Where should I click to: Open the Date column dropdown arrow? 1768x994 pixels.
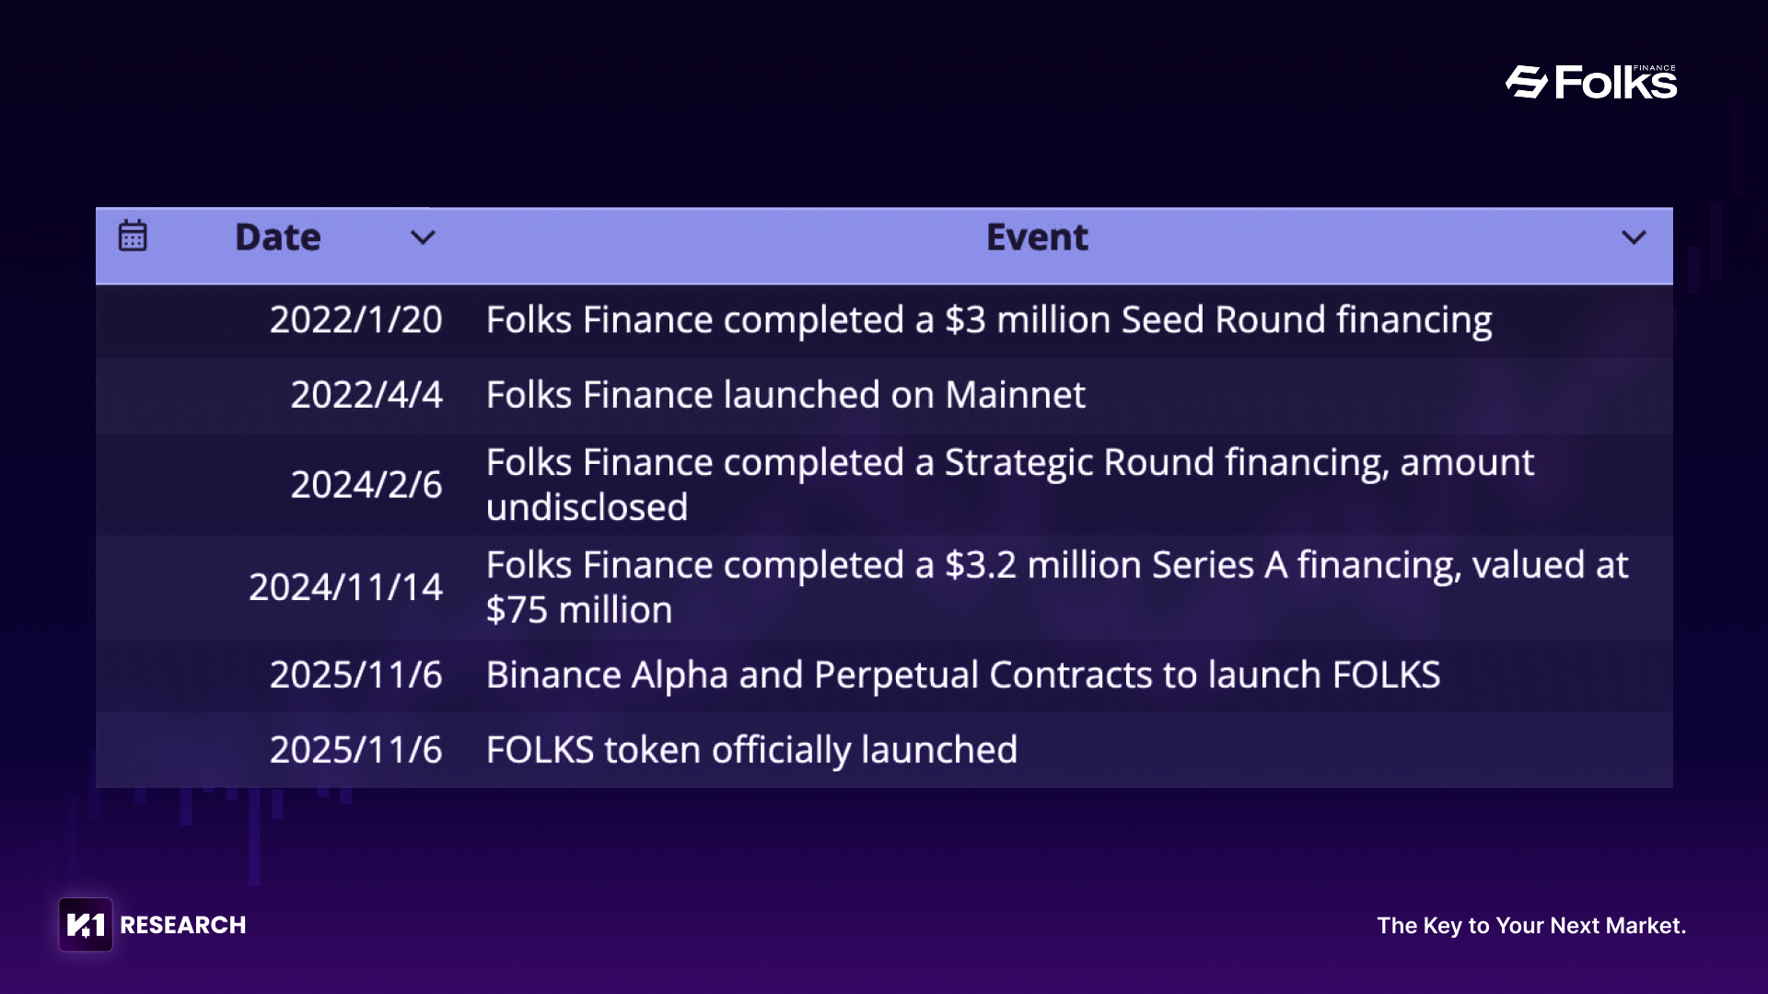423,237
